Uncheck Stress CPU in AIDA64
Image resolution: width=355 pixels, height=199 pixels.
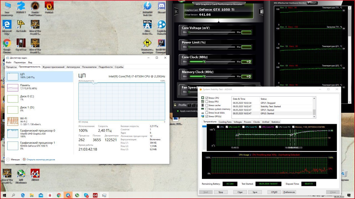(x=207, y=98)
